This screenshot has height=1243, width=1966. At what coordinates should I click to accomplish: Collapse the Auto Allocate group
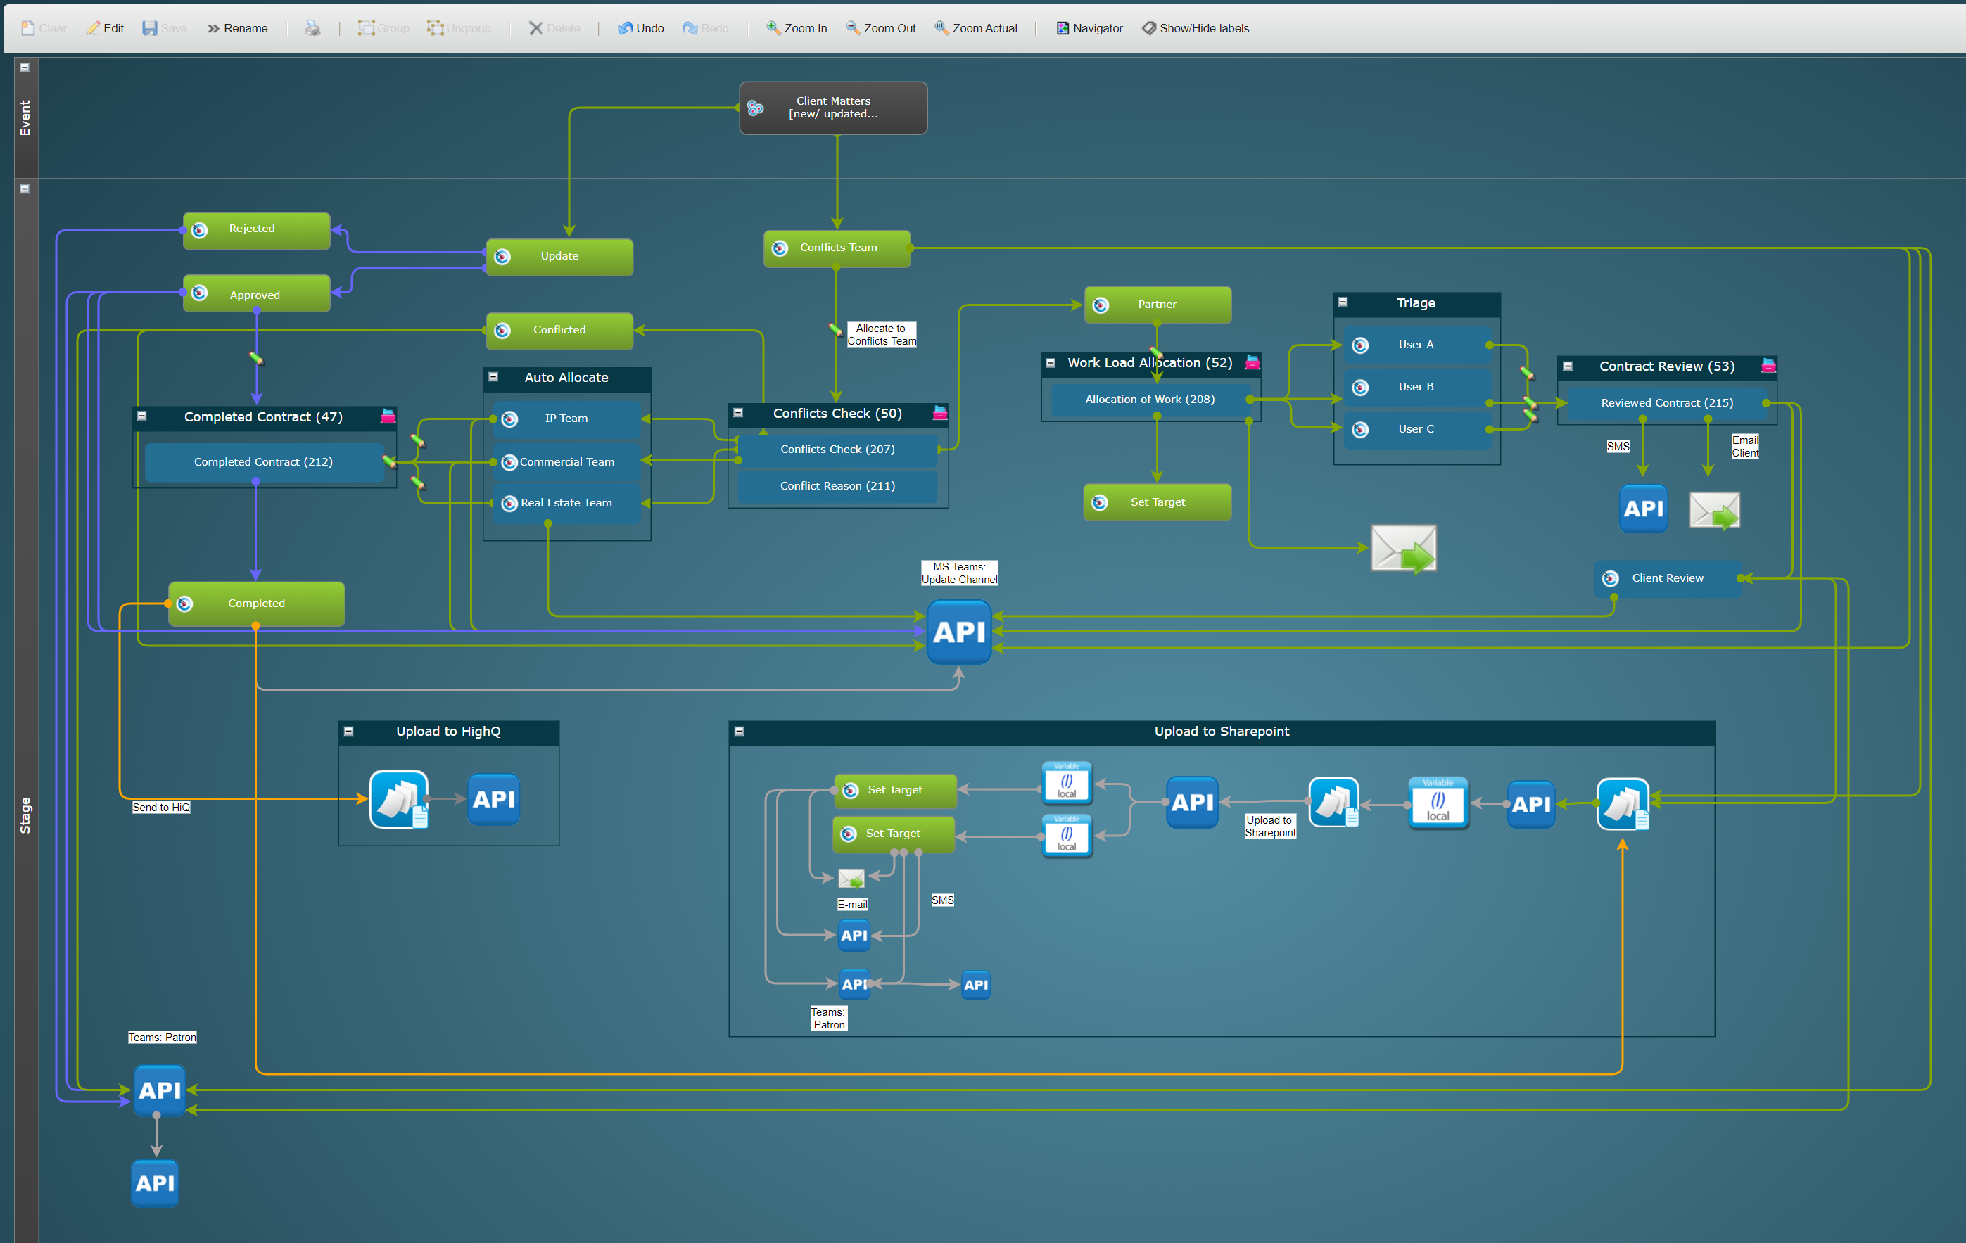click(493, 377)
